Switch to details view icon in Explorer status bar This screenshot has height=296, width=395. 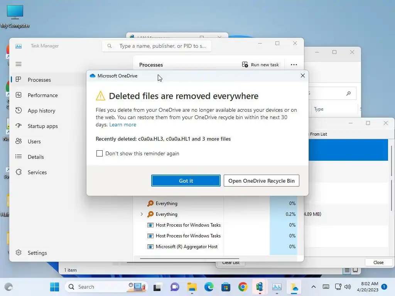347,270
